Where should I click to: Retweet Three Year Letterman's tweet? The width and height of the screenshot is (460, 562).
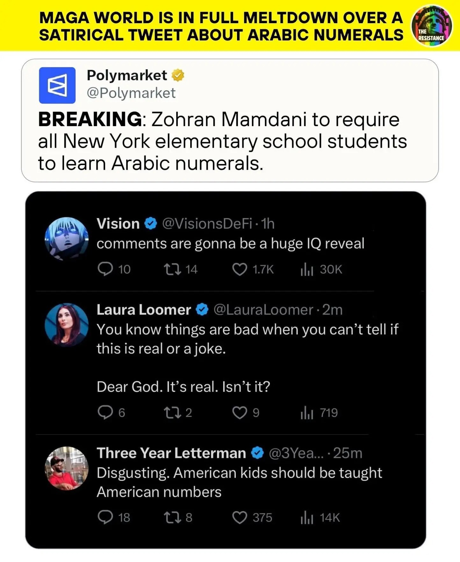pos(172,517)
